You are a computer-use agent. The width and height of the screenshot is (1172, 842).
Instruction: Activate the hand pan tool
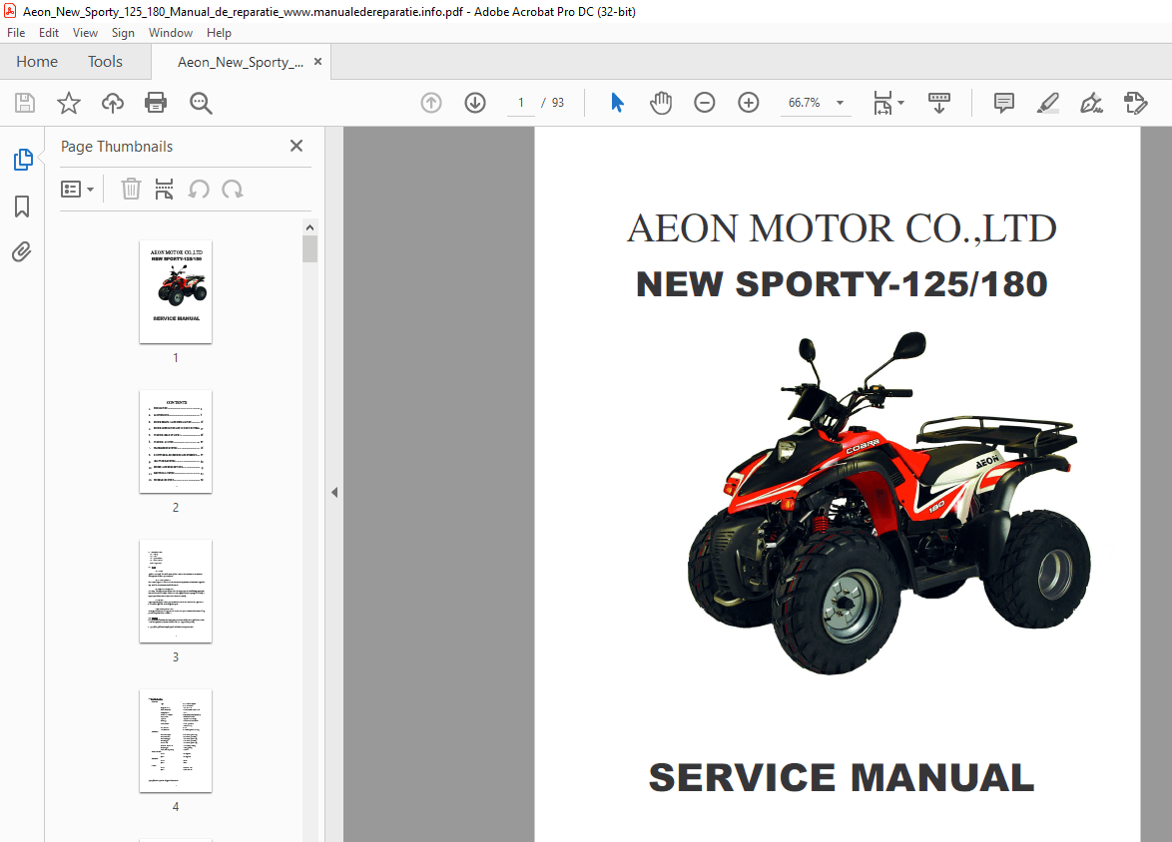[660, 103]
